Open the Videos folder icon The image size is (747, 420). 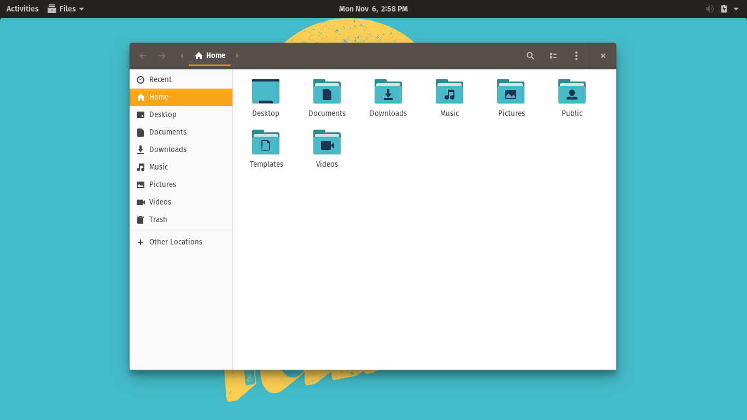pyautogui.click(x=327, y=142)
